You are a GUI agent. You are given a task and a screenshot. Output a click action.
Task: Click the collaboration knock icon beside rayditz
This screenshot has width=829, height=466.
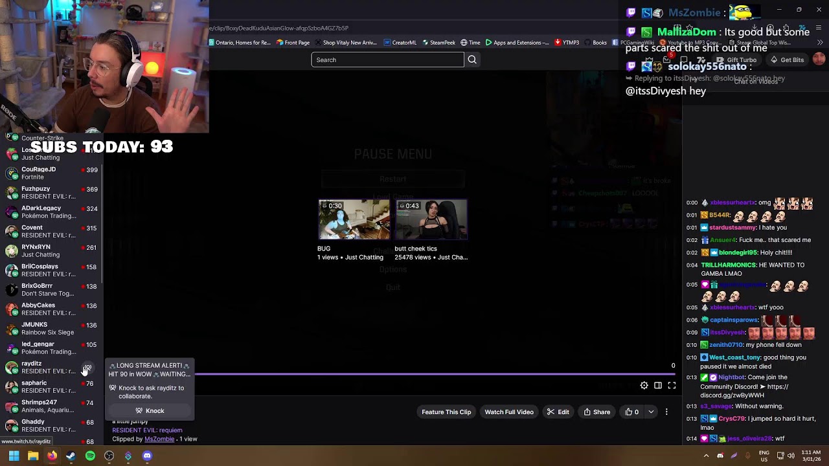point(87,368)
